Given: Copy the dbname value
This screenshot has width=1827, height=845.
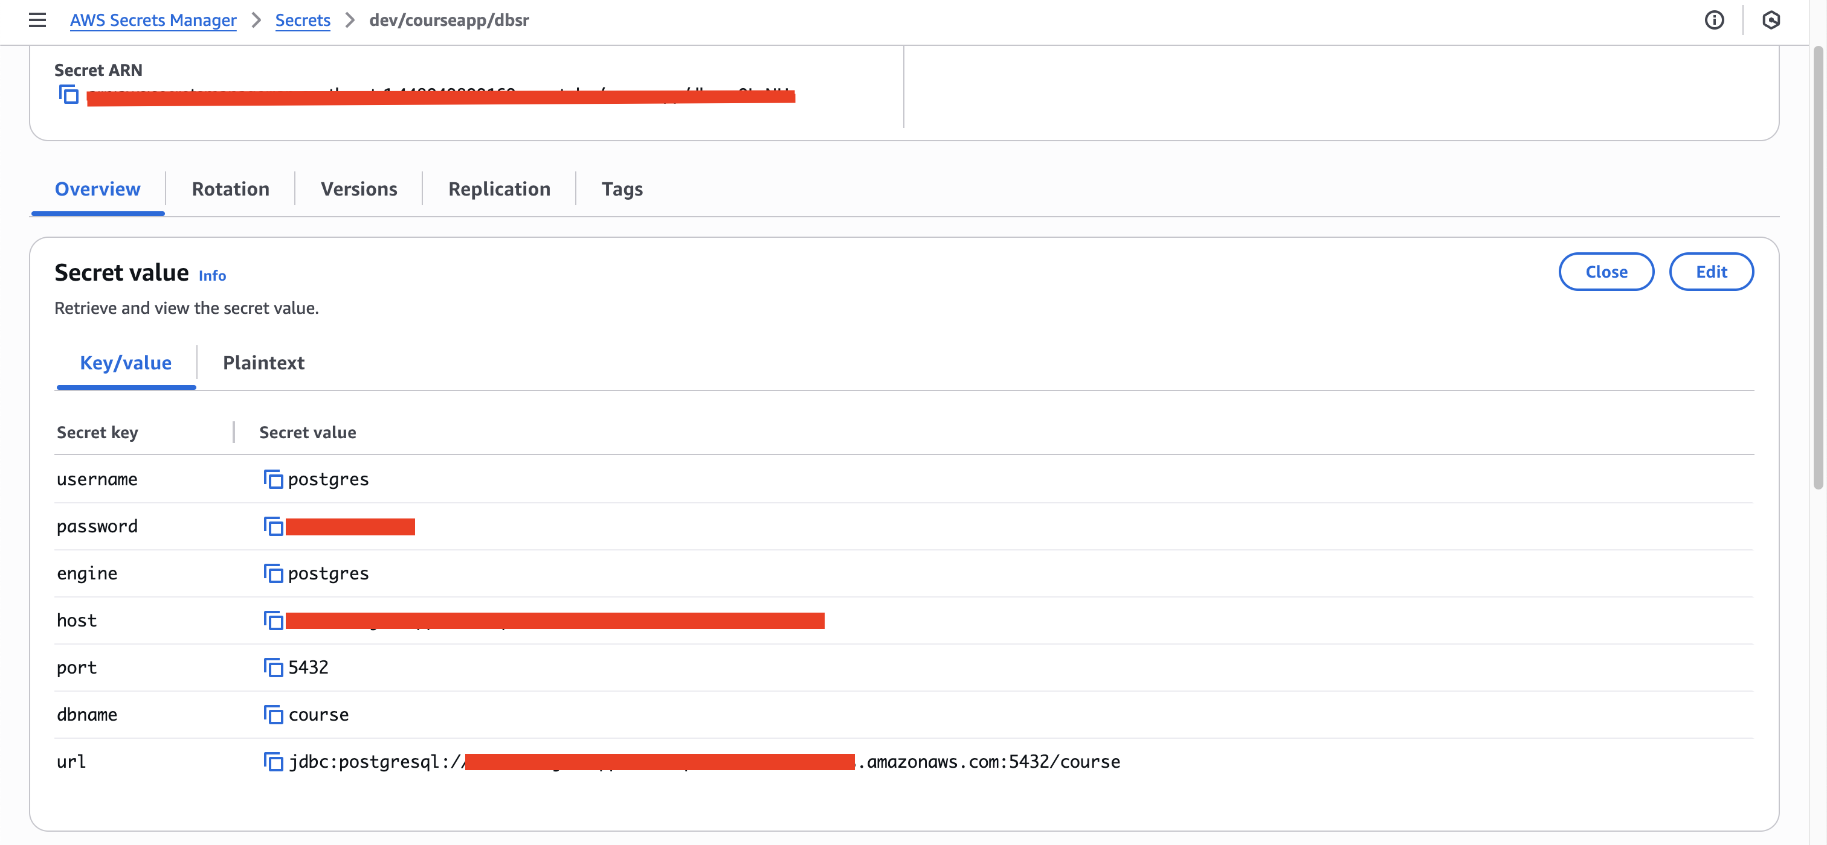Looking at the screenshot, I should coord(273,714).
